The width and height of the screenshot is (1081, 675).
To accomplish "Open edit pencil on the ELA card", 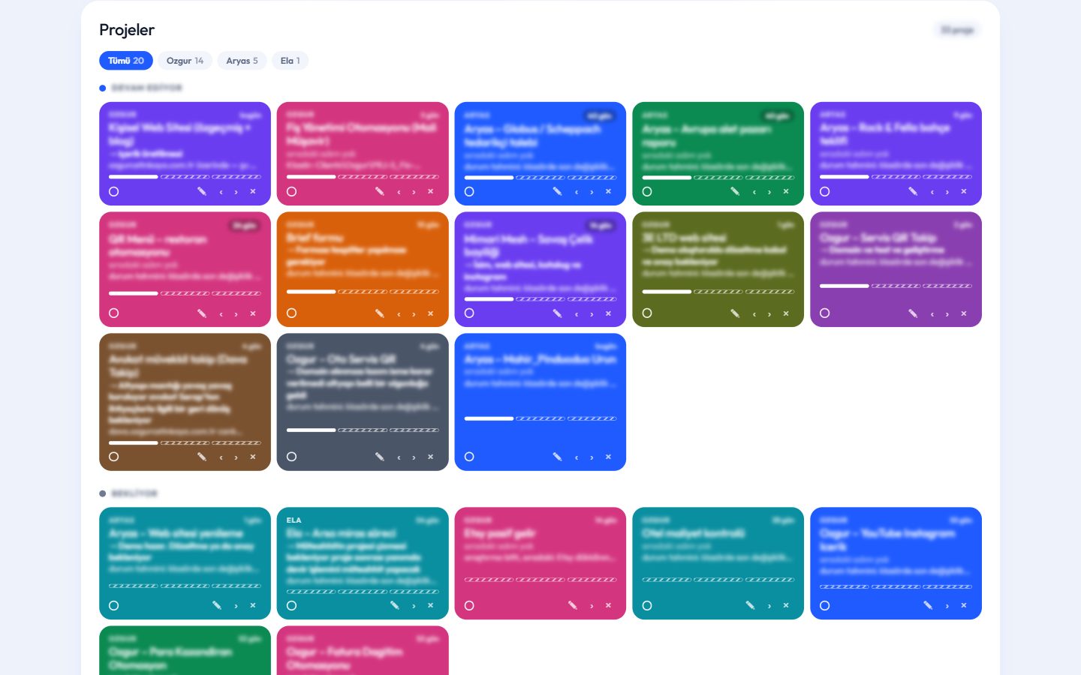I will pyautogui.click(x=395, y=605).
